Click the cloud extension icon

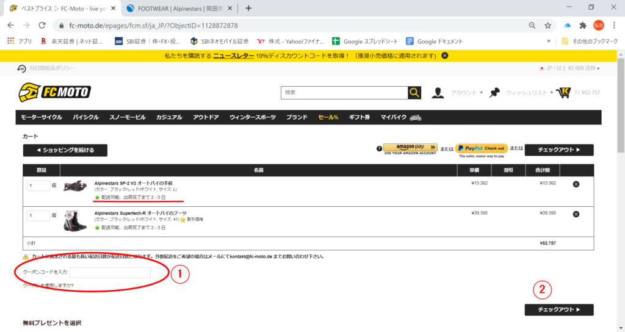pyautogui.click(x=567, y=26)
